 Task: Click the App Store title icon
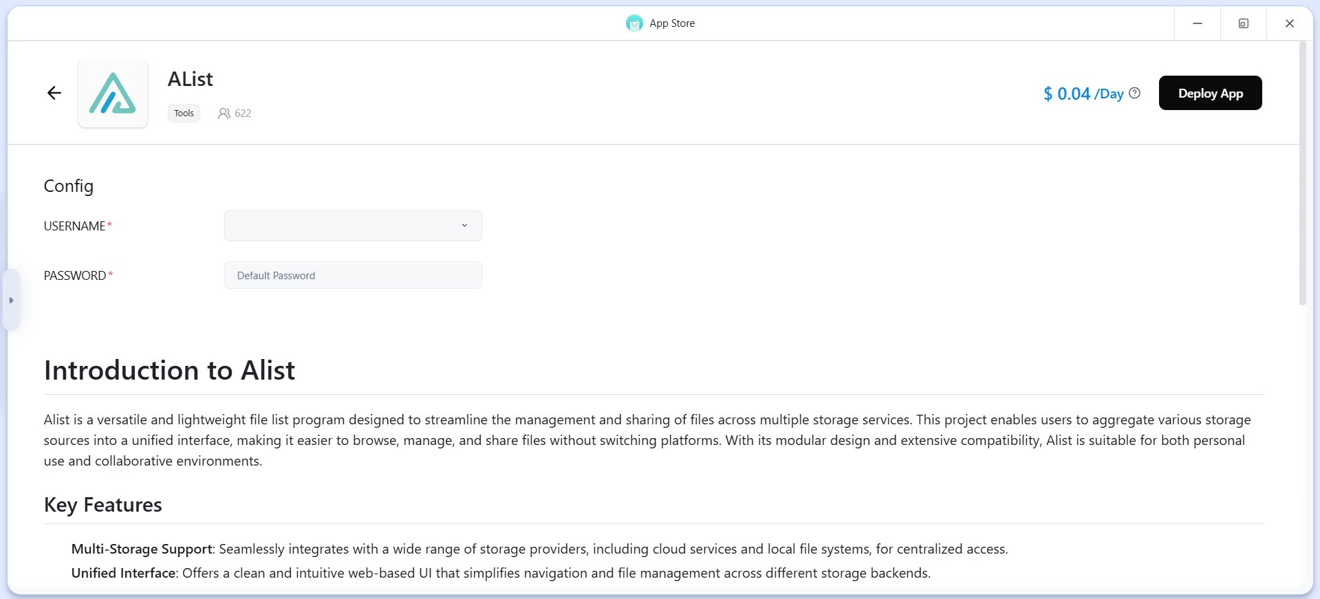coord(634,23)
